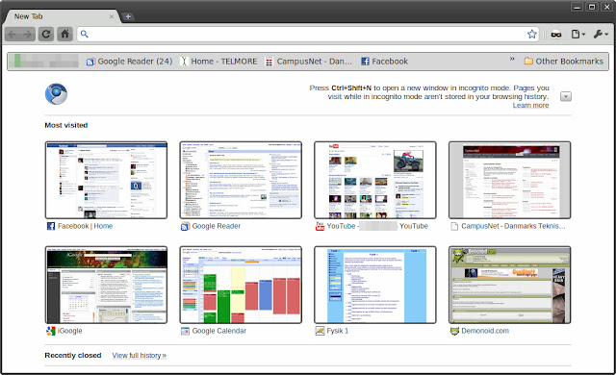Click the Fysik 1 title link

[x=338, y=331]
